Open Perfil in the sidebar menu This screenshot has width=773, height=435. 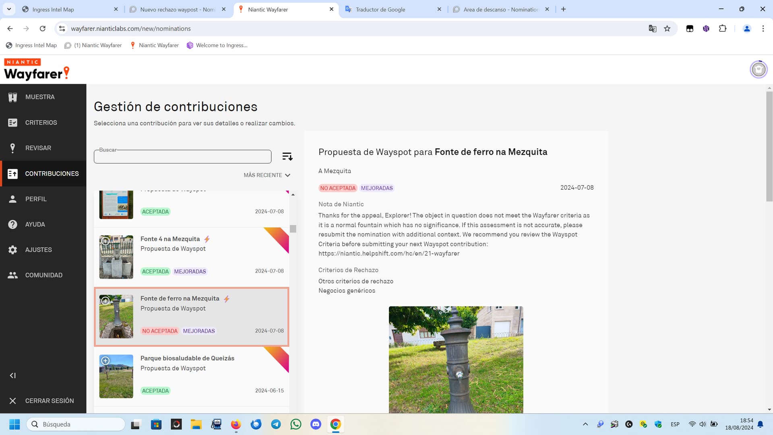pos(36,199)
